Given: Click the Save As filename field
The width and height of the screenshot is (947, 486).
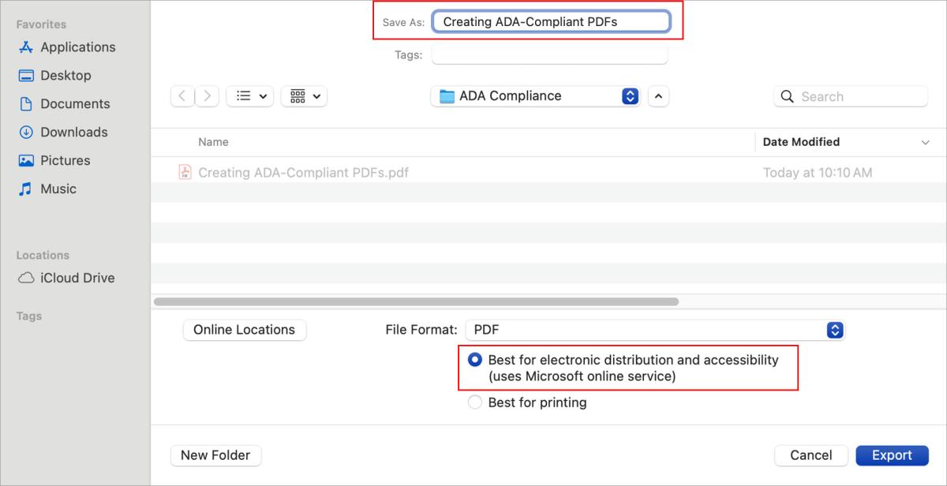Looking at the screenshot, I should tap(552, 21).
